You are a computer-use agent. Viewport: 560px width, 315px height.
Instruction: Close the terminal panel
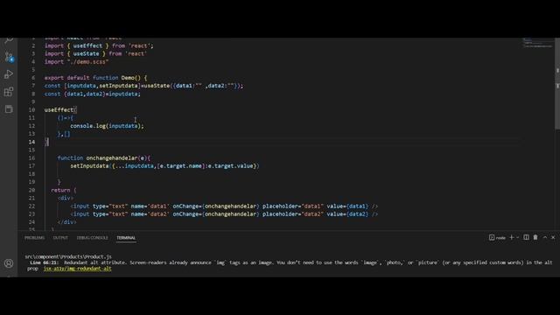[x=553, y=237]
